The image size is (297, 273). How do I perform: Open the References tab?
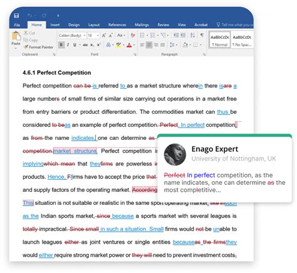117,25
